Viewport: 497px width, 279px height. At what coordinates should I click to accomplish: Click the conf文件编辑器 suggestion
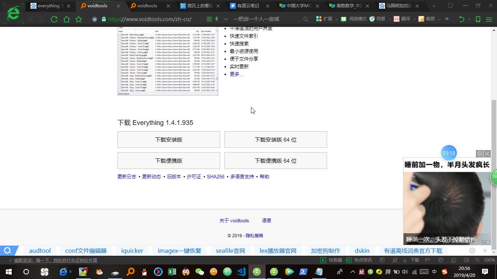pyautogui.click(x=86, y=251)
